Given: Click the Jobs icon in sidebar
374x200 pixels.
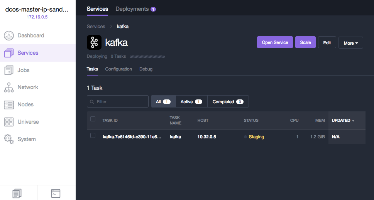Looking at the screenshot, I should pyautogui.click(x=9, y=70).
